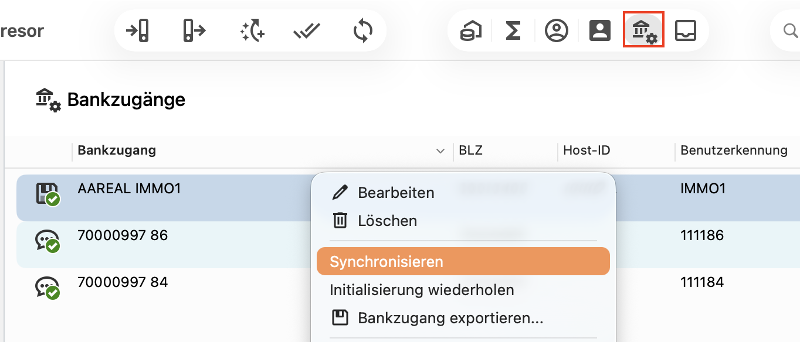Click the import-into-device arrow toolbar icon
Viewport: 800px width, 342px height.
pos(137,30)
